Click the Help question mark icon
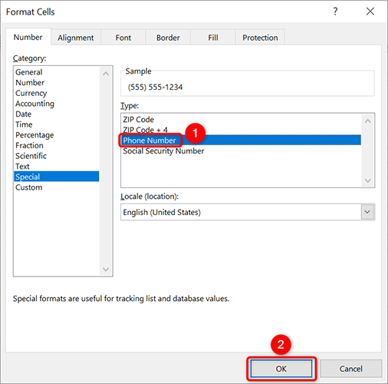The width and height of the screenshot is (388, 384). point(335,12)
